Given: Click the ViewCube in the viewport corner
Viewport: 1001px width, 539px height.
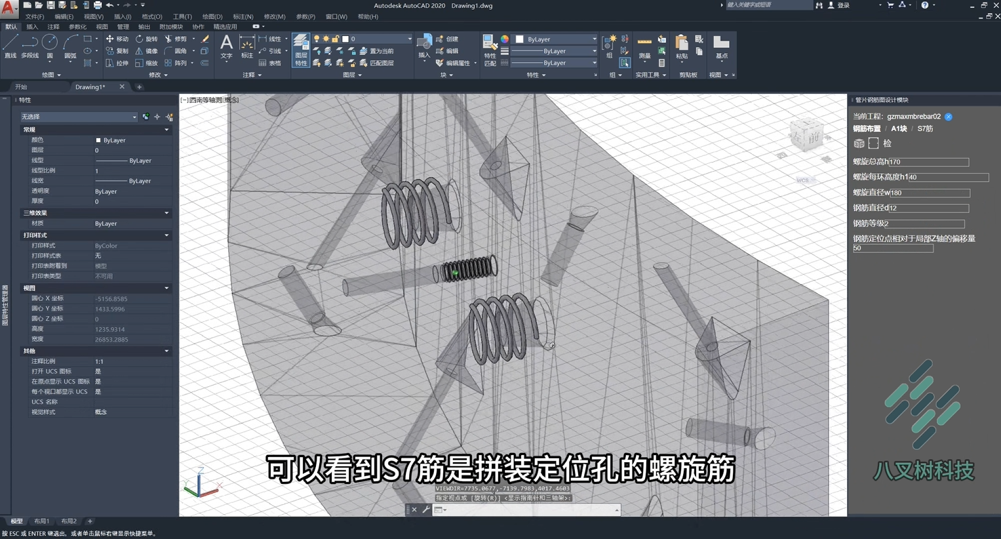Looking at the screenshot, I should click(806, 135).
